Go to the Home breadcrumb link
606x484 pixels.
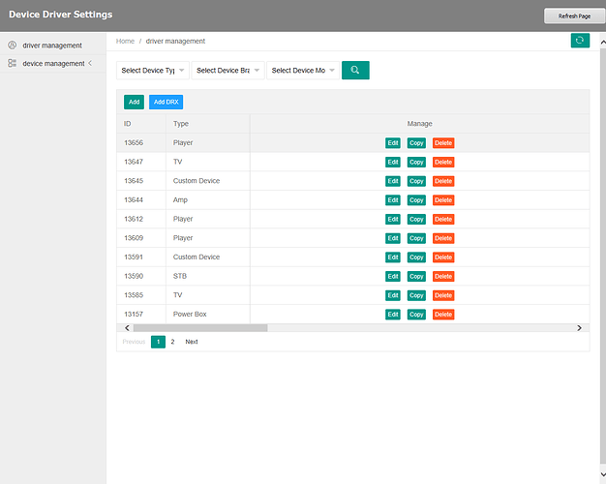(125, 42)
